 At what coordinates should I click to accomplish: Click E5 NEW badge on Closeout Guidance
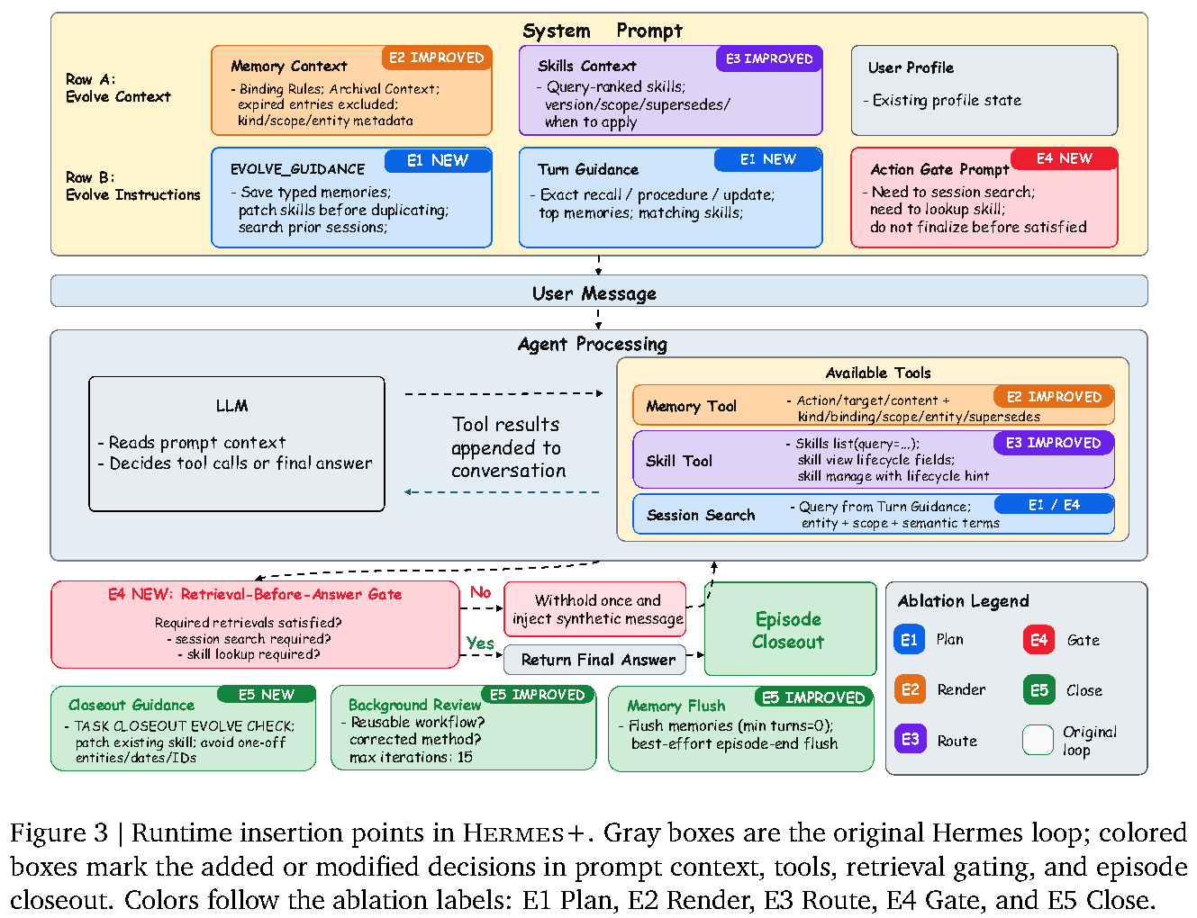point(267,695)
